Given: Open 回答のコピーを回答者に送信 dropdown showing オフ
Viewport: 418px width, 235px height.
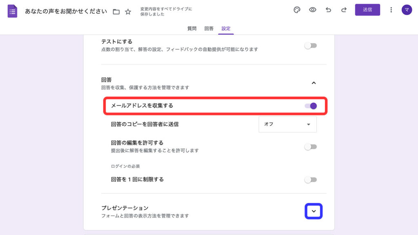Looking at the screenshot, I should 287,124.
